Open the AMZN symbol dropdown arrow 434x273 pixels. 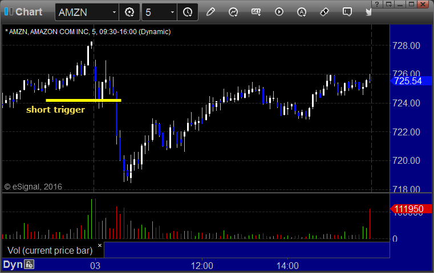[x=114, y=12]
